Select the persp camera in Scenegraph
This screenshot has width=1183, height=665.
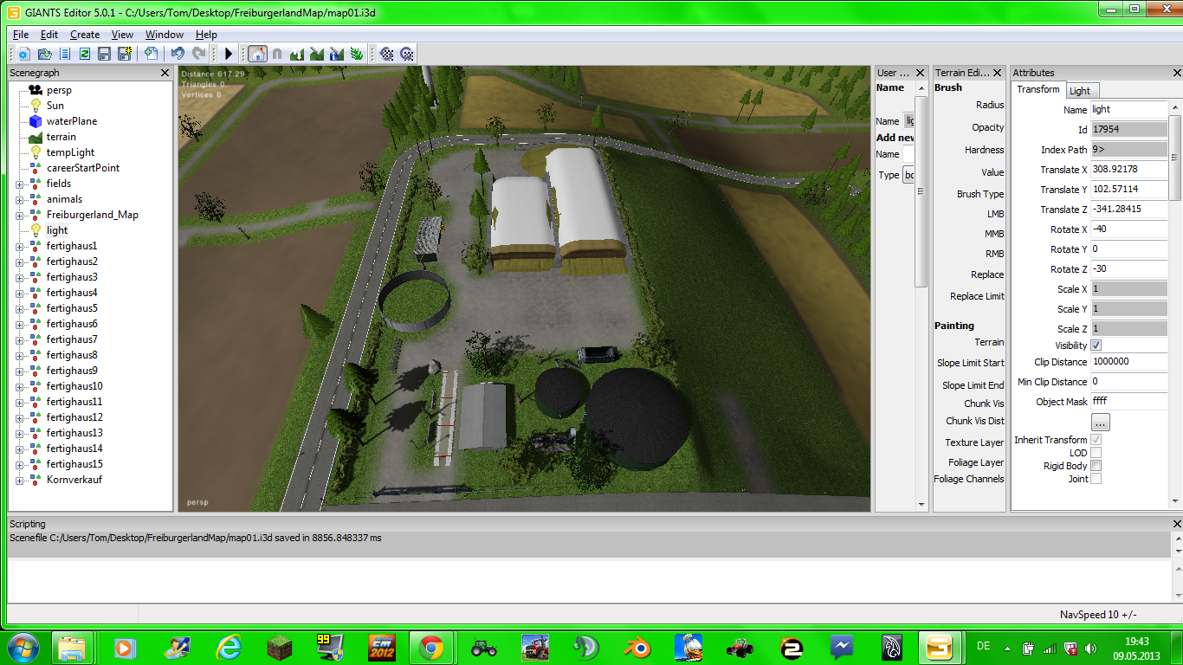click(59, 90)
